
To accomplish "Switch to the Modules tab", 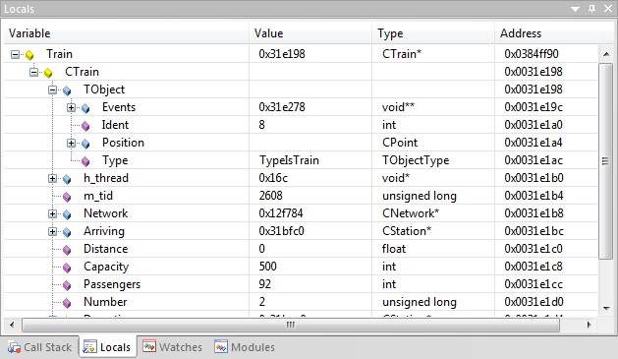I will pyautogui.click(x=245, y=347).
